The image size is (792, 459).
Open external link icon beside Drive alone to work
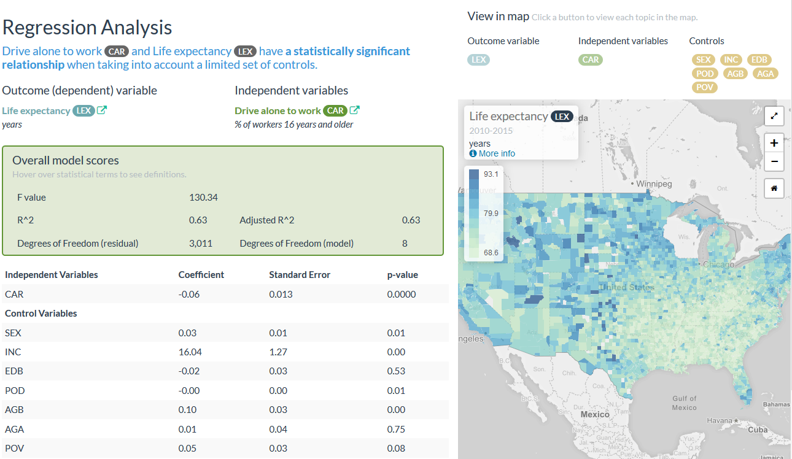tap(354, 110)
